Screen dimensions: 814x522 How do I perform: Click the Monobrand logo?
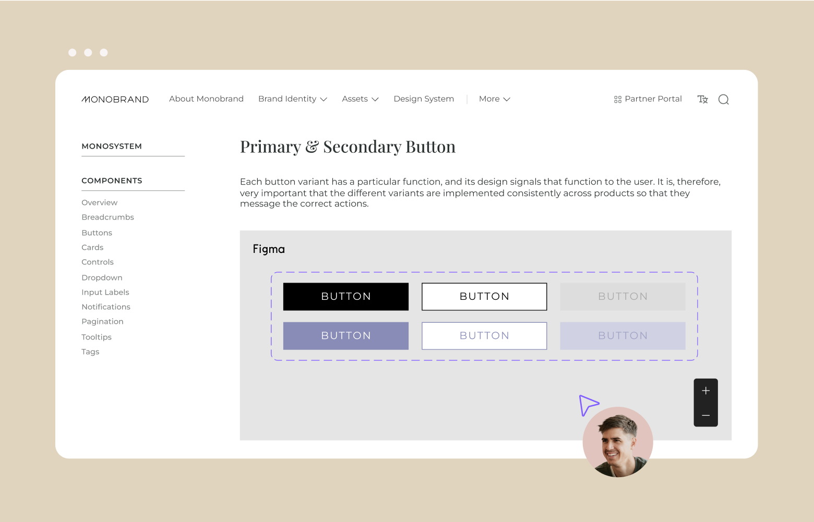(x=115, y=99)
